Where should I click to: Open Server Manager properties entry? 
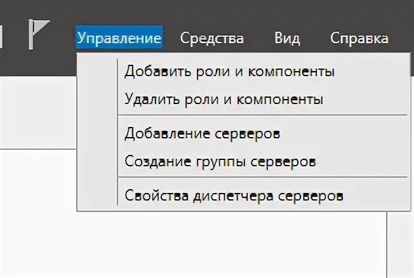[x=234, y=196]
